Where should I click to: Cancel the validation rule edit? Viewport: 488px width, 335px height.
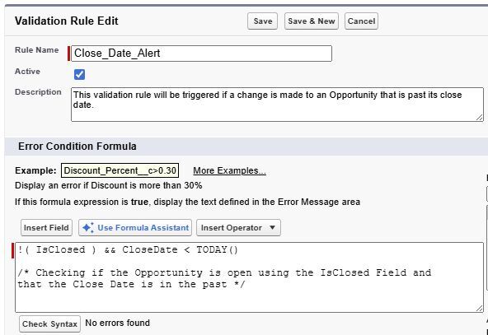[361, 21]
